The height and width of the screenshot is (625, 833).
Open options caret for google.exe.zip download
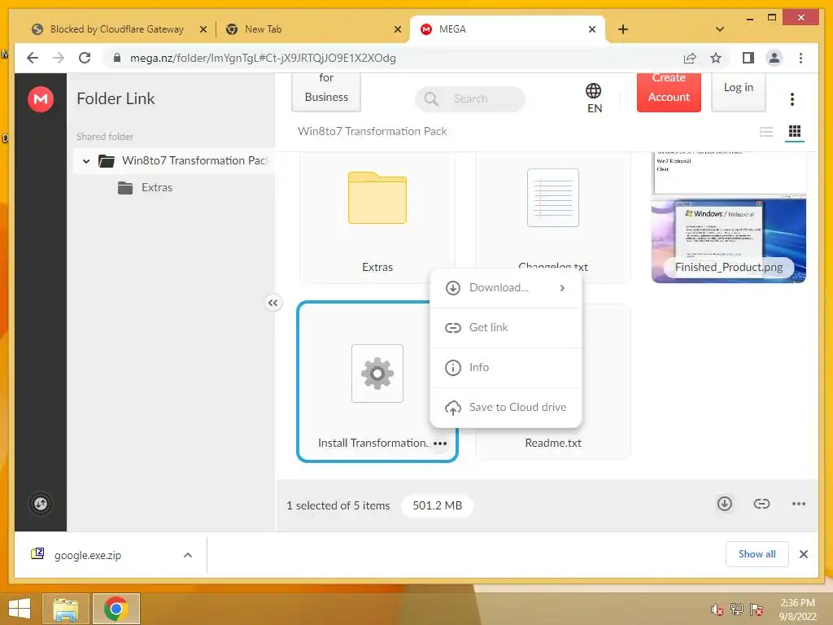188,555
